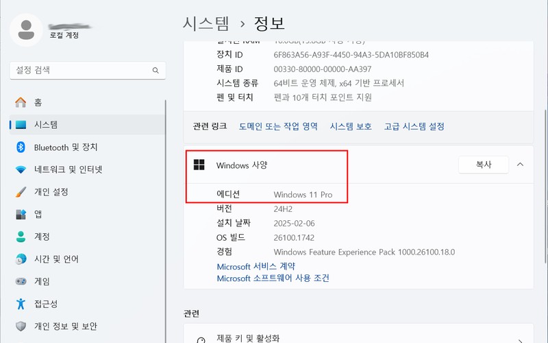
Task: Click the Accessibility figure icon
Action: pyautogui.click(x=21, y=303)
